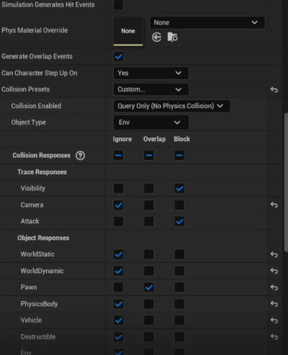Click the browse to asset folder icon
The image size is (288, 355).
click(x=172, y=37)
